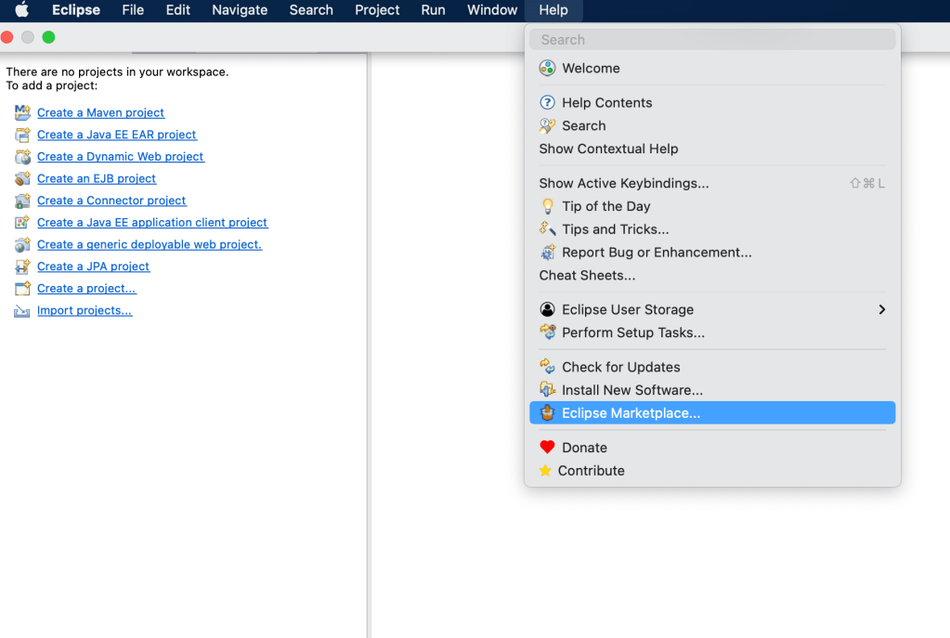The image size is (950, 638).
Task: Click the EJB project icon
Action: click(x=22, y=178)
